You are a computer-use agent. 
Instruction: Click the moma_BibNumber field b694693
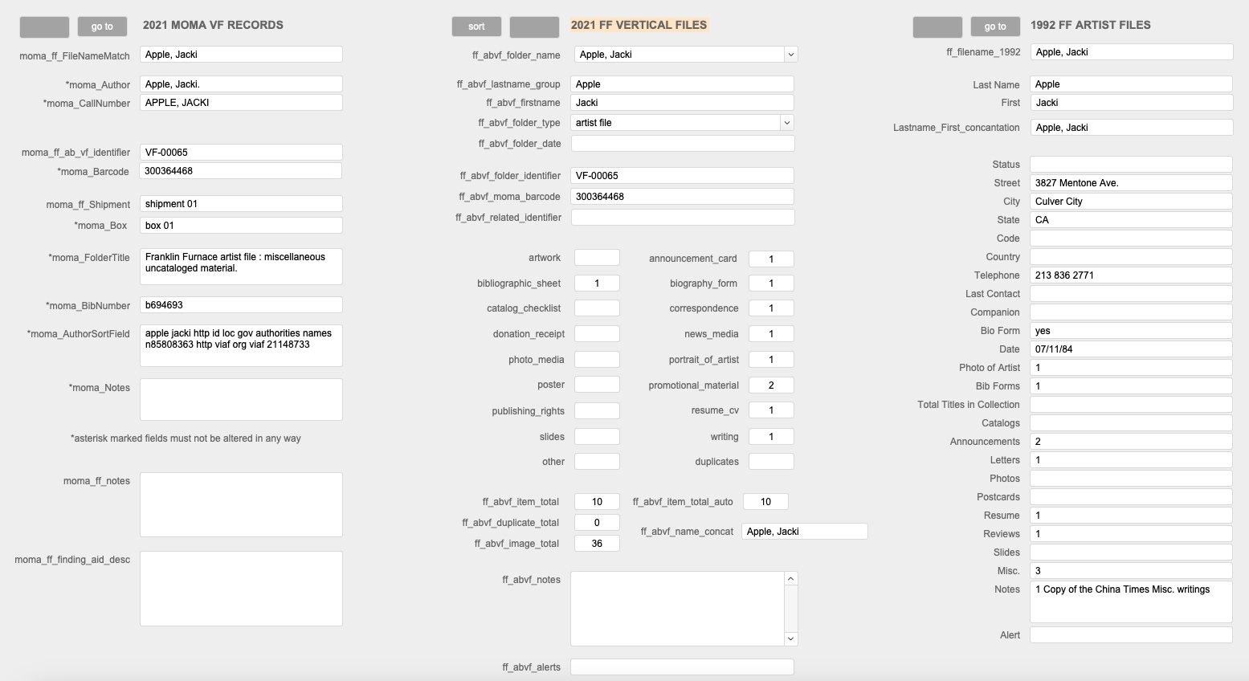pyautogui.click(x=241, y=305)
